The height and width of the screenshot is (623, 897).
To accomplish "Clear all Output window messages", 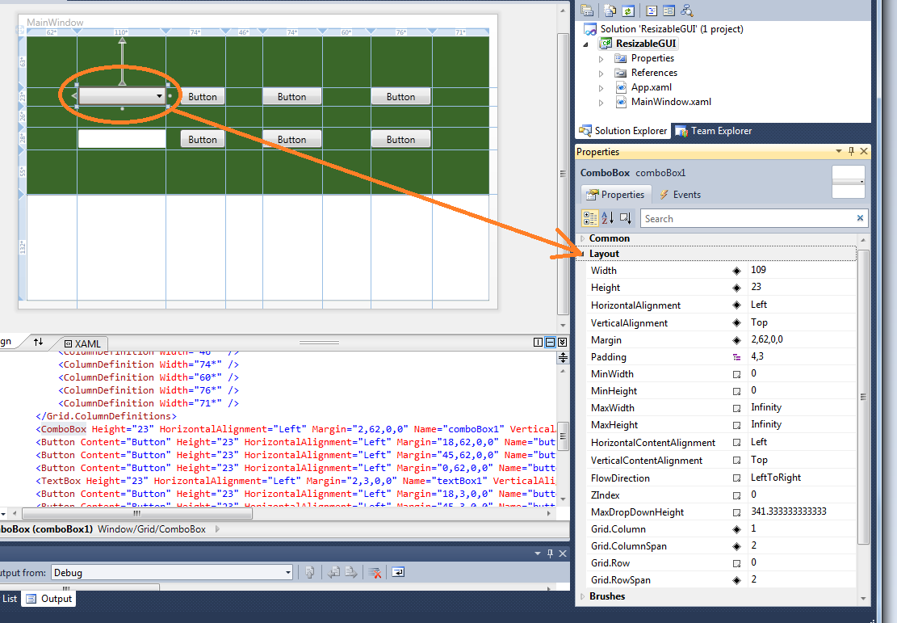I will pos(374,572).
